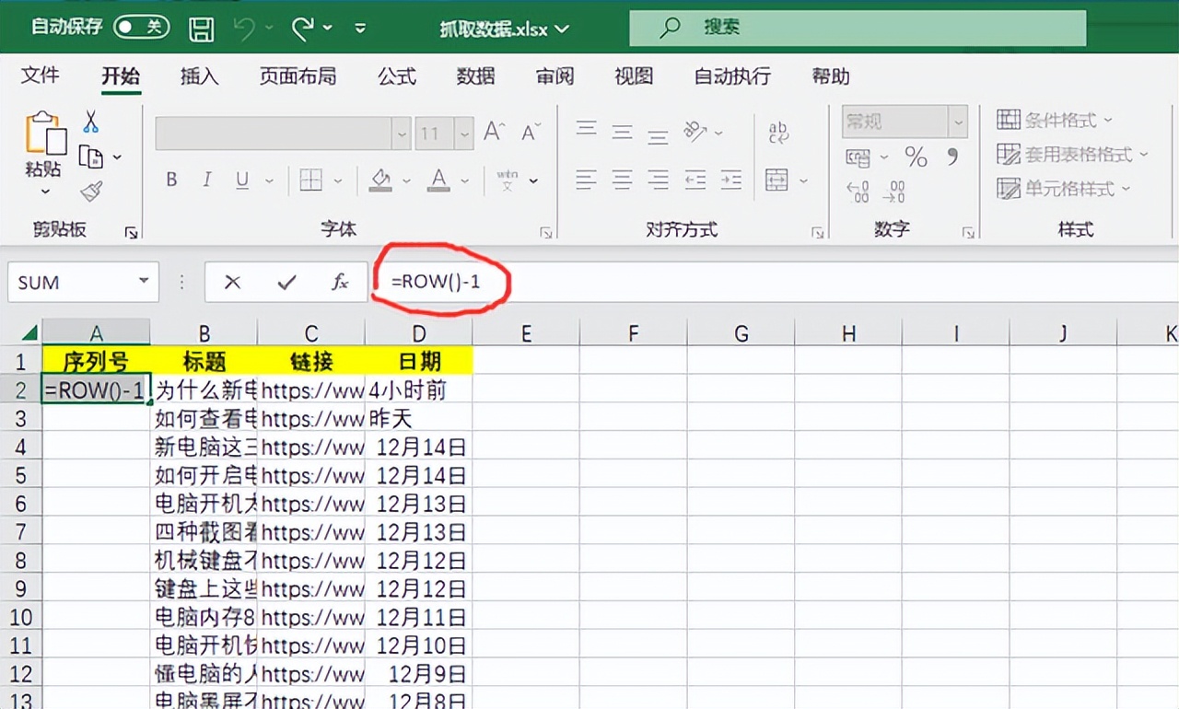
Task: Click the text Orientation icon
Action: tap(696, 132)
